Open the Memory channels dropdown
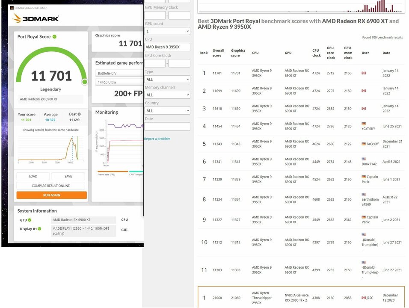 167,95
